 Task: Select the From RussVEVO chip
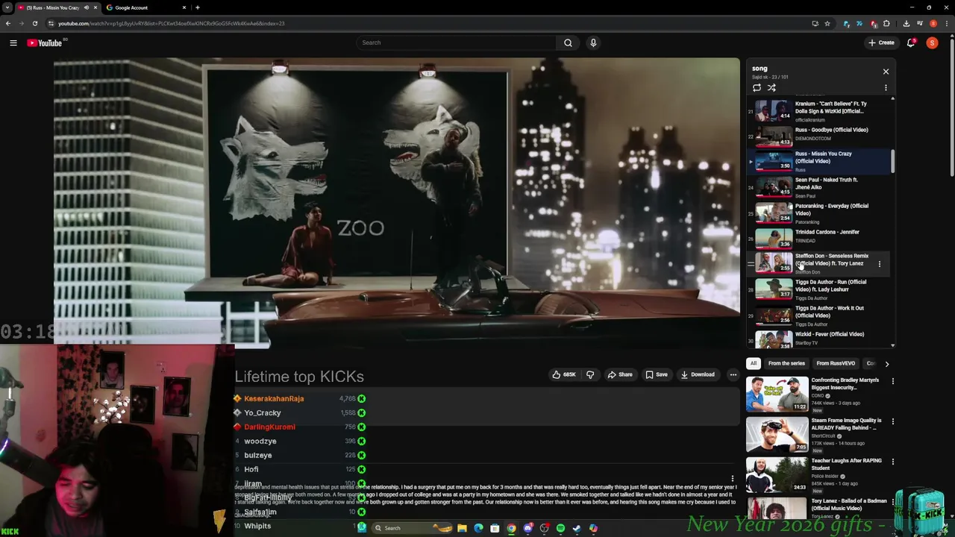point(835,363)
